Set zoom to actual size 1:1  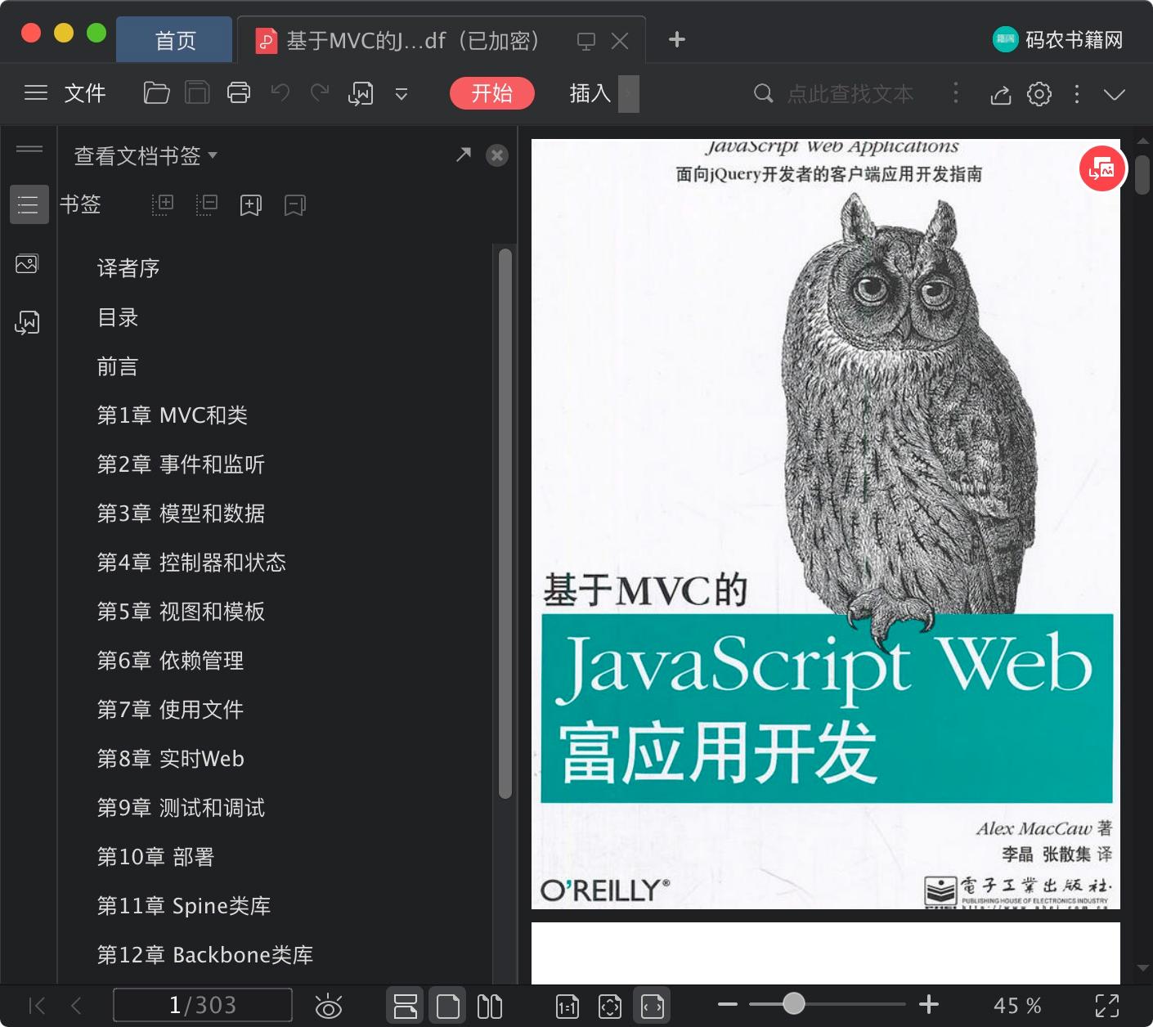coord(568,1007)
